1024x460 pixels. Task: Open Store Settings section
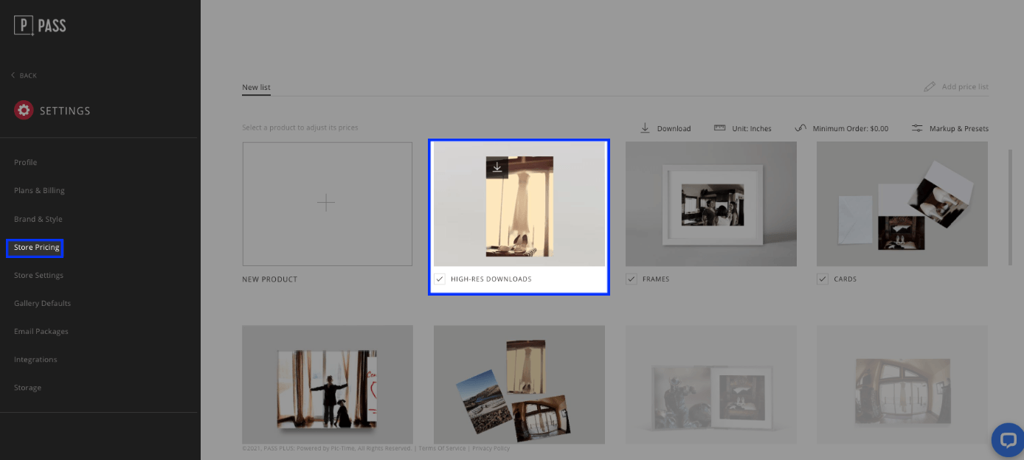tap(38, 275)
